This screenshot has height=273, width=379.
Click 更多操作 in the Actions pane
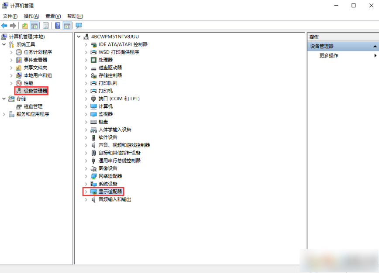click(x=329, y=56)
